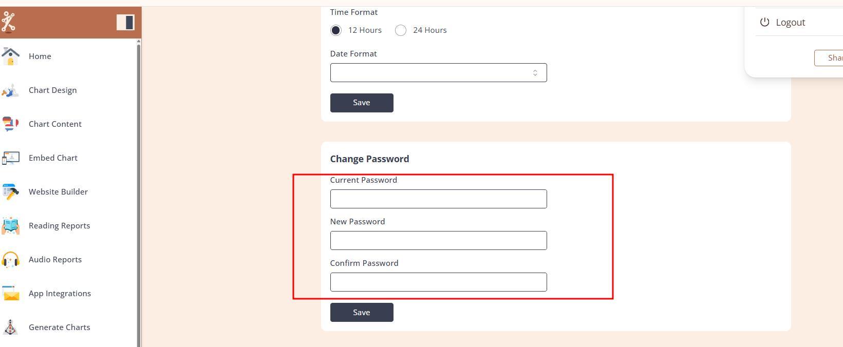
Task: Select the Generate Charts icon
Action: coord(10,327)
